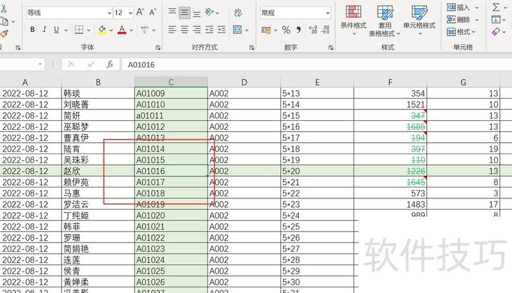Click the Fill down icon in editing group
The image size is (512, 293).
pyautogui.click(x=495, y=20)
